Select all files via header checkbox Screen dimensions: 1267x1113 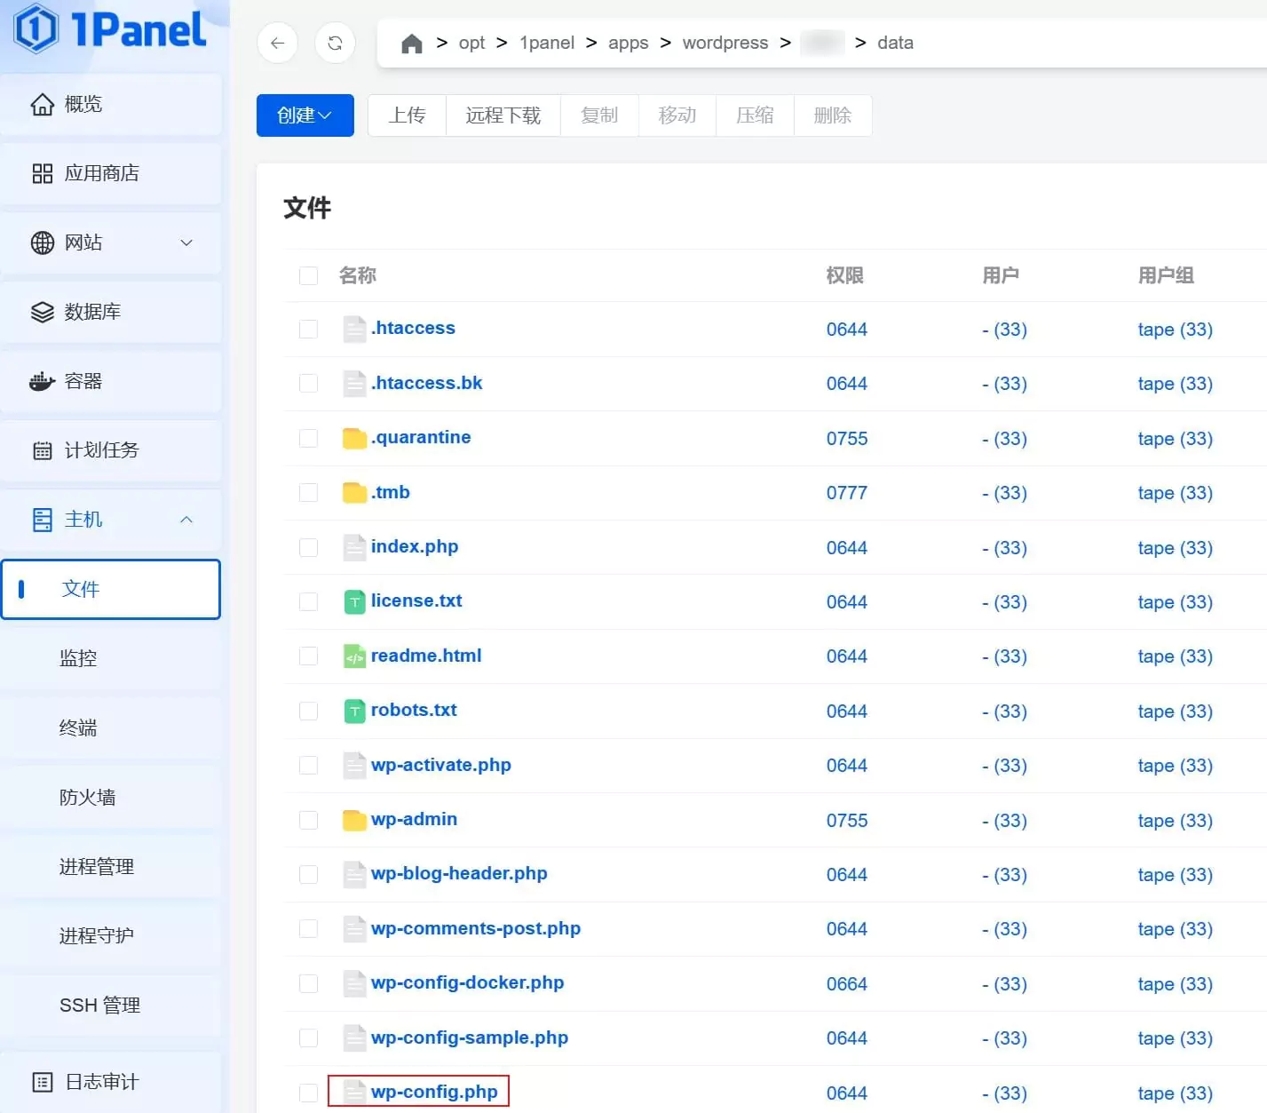pyautogui.click(x=308, y=275)
